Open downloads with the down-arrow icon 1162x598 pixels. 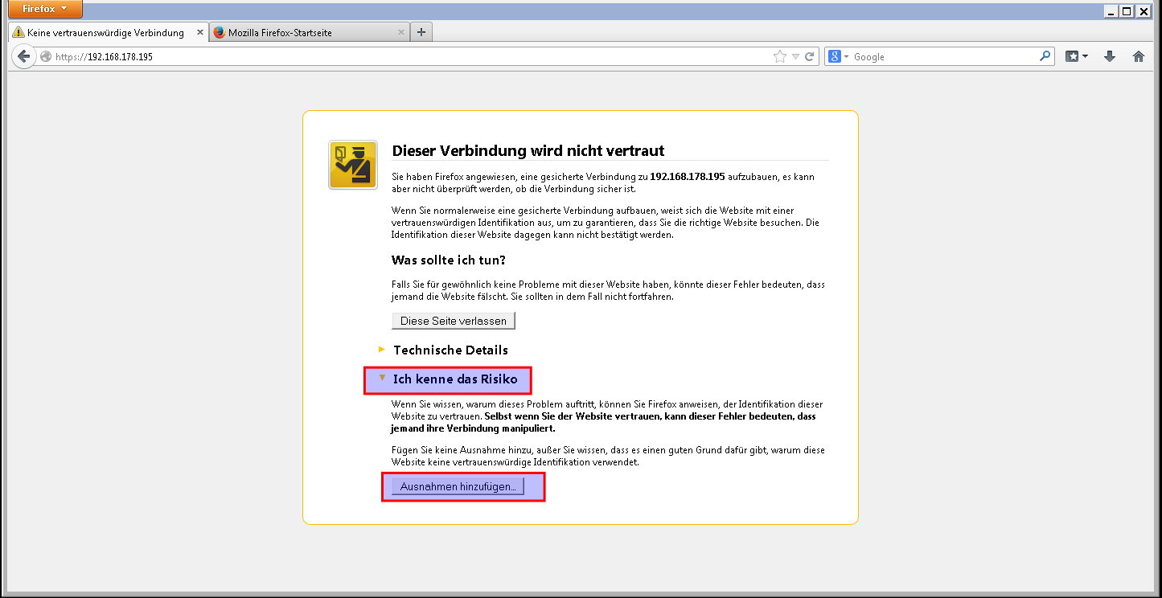1110,56
